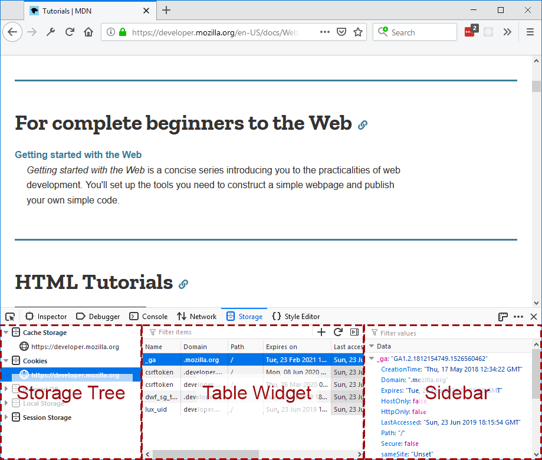This screenshot has height=460, width=542.
Task: Switch to the Network tab
Action: (x=197, y=317)
